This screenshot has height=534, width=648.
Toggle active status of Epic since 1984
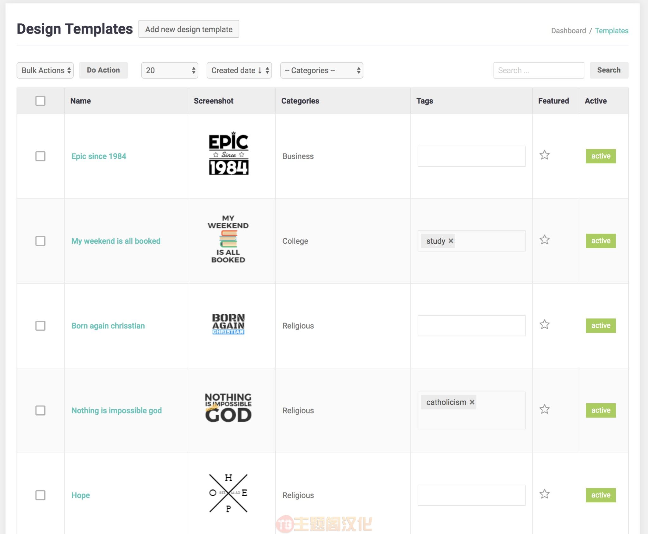(x=601, y=156)
